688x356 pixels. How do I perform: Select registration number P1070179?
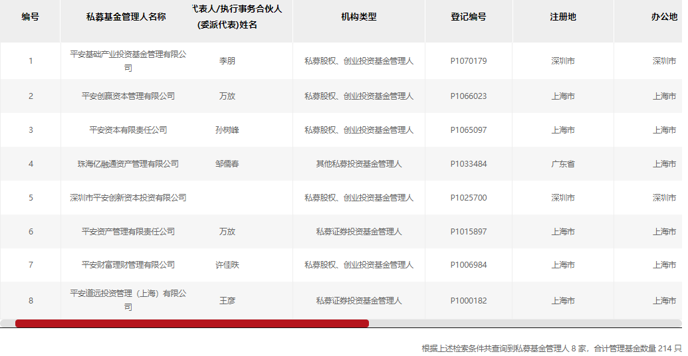coord(469,61)
